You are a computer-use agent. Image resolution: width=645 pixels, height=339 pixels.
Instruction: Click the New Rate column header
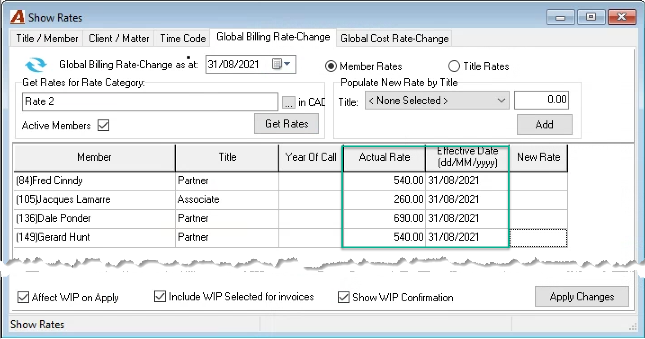pyautogui.click(x=538, y=158)
